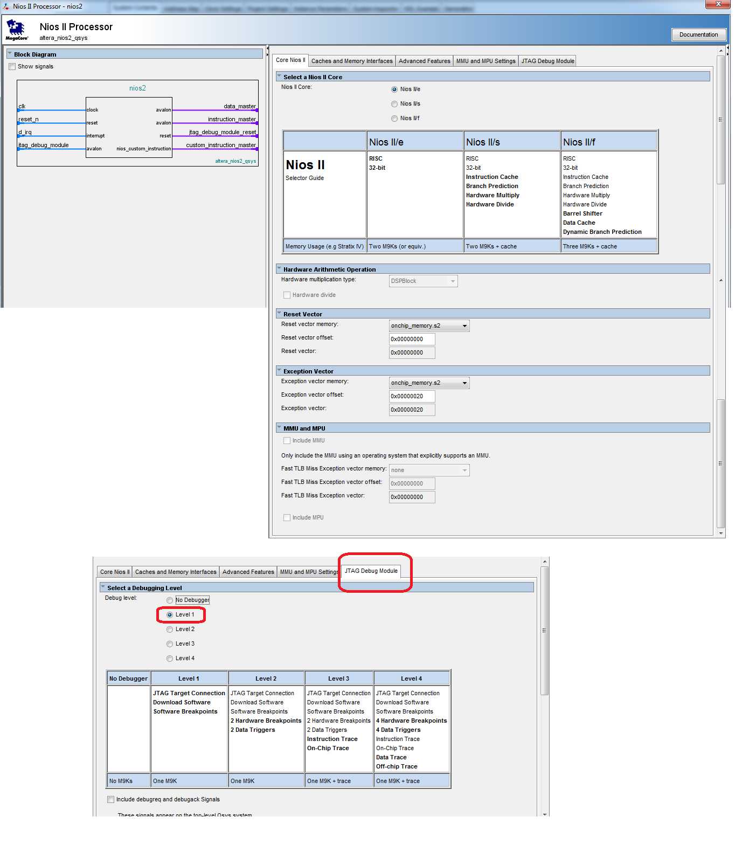Click the 'Barrel Shifter' feature text
The image size is (735, 845).
pyautogui.click(x=583, y=214)
